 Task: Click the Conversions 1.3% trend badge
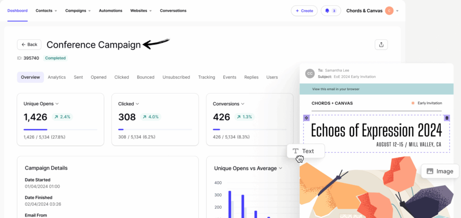244,117
